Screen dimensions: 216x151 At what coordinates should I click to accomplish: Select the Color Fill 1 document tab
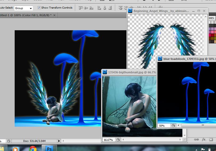26,15
